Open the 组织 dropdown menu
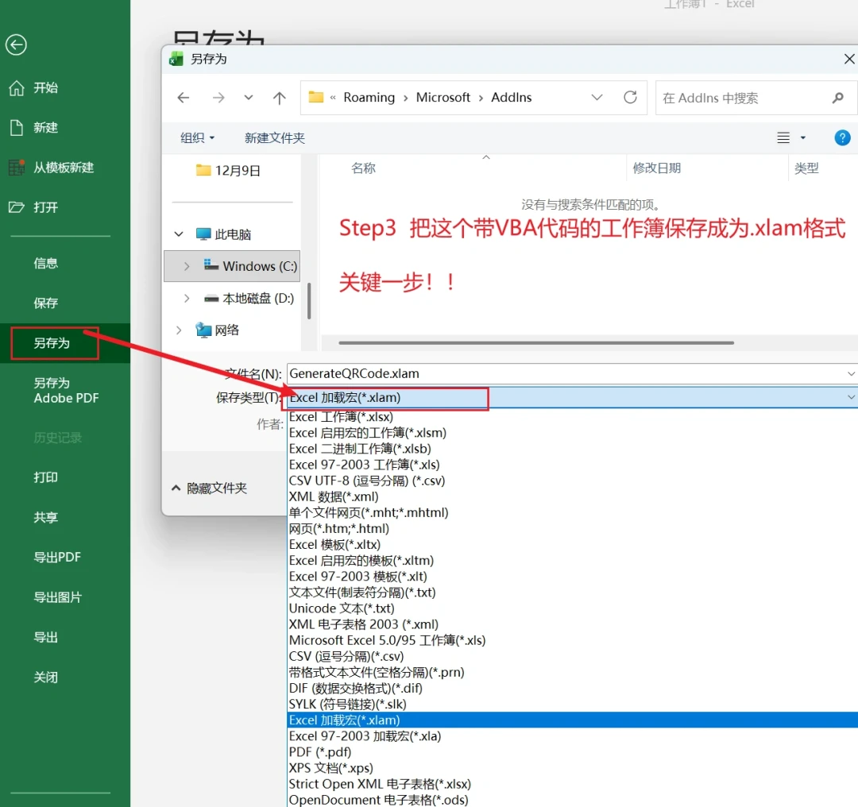Screen dimensions: 858x807 click(197, 138)
